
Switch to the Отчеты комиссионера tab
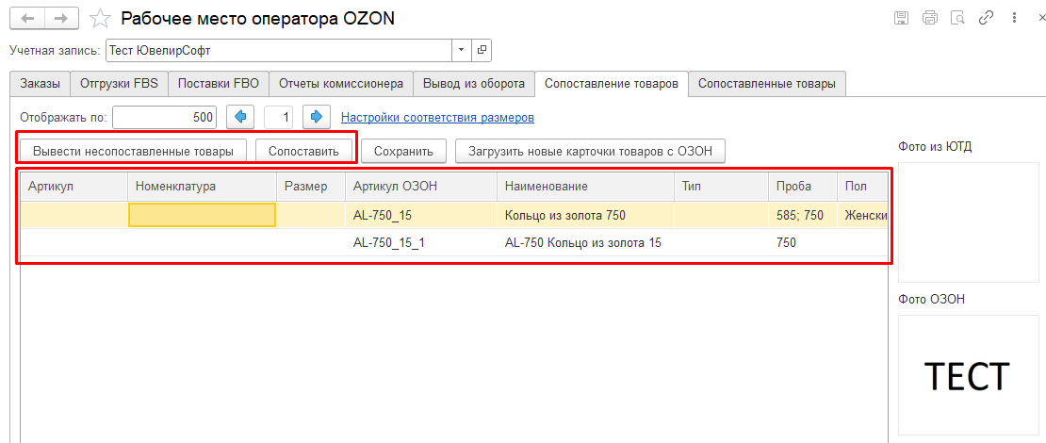coord(341,83)
